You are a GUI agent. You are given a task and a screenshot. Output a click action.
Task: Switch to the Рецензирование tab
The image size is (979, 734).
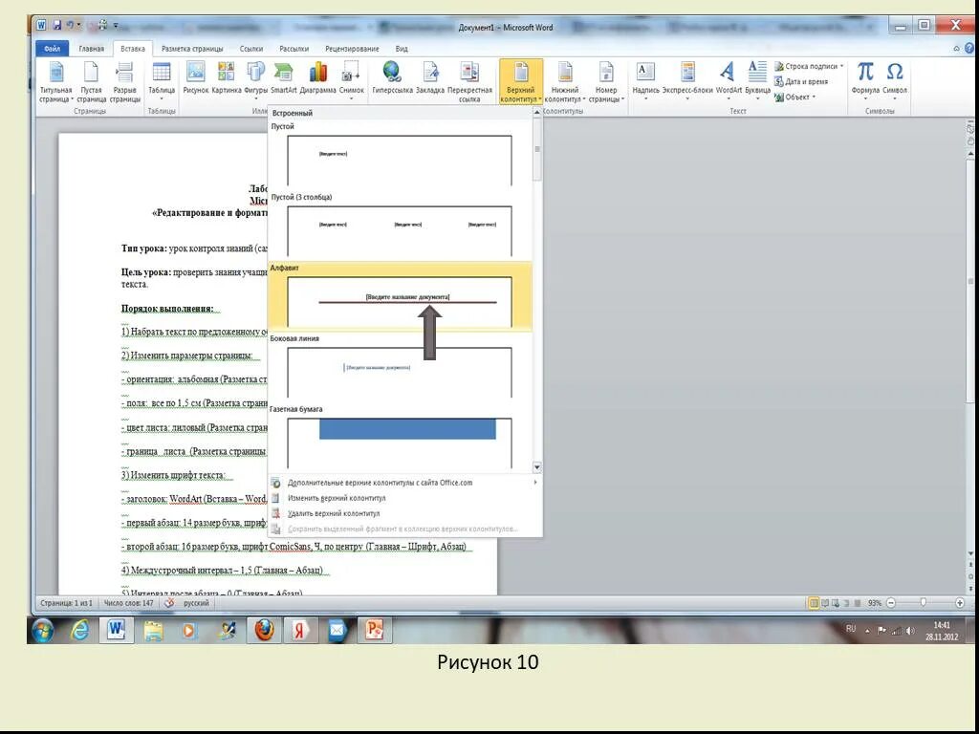[x=352, y=49]
